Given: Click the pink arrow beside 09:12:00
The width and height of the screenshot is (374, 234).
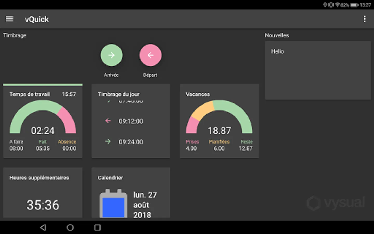Looking at the screenshot, I should pos(108,121).
